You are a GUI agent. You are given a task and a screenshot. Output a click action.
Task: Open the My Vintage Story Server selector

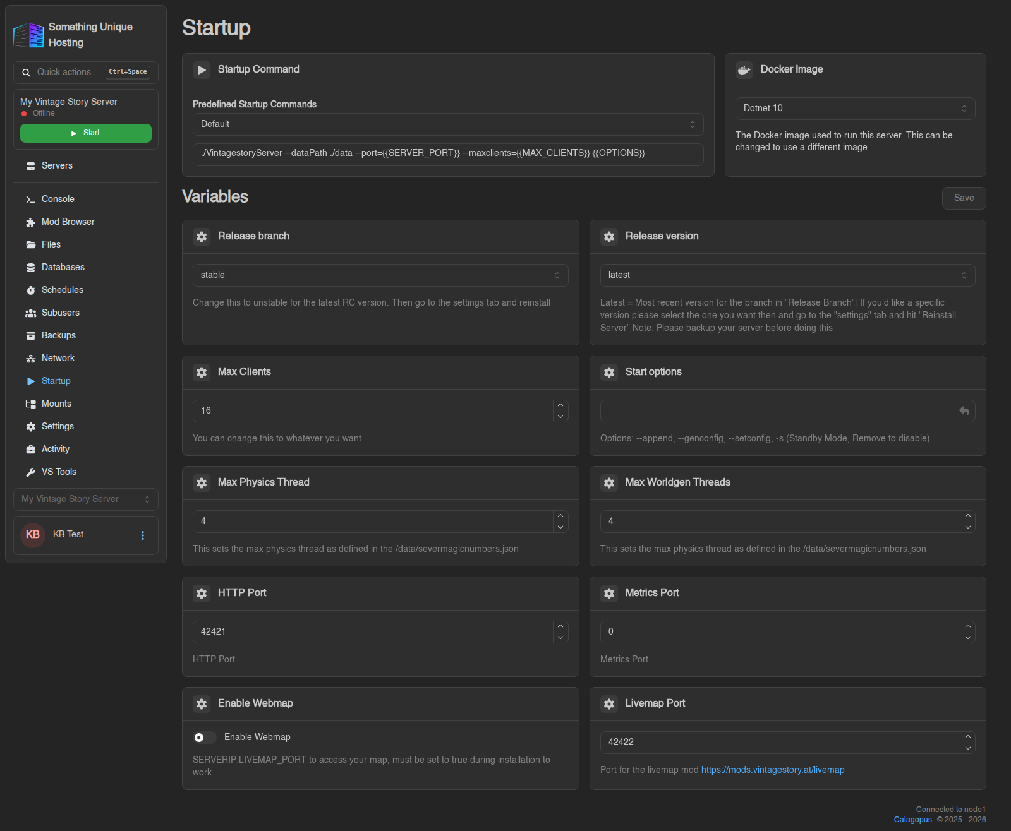[86, 499]
